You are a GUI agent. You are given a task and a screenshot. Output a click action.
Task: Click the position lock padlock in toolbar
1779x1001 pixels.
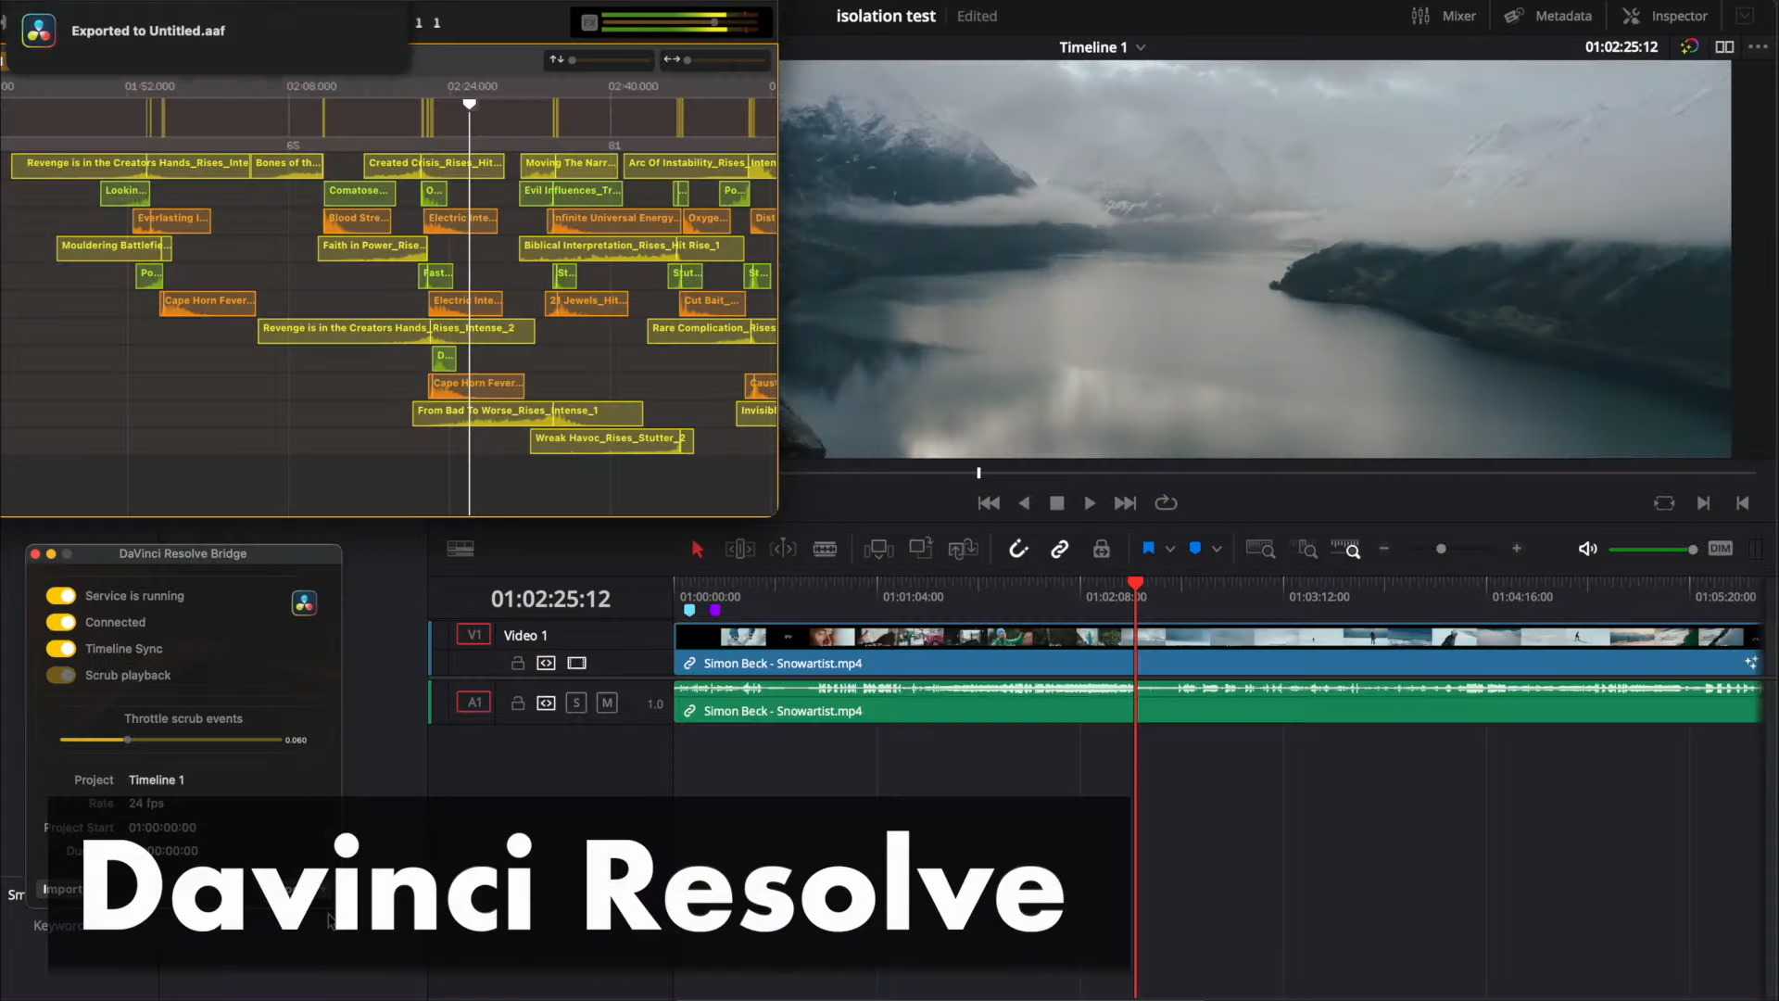tap(1101, 550)
